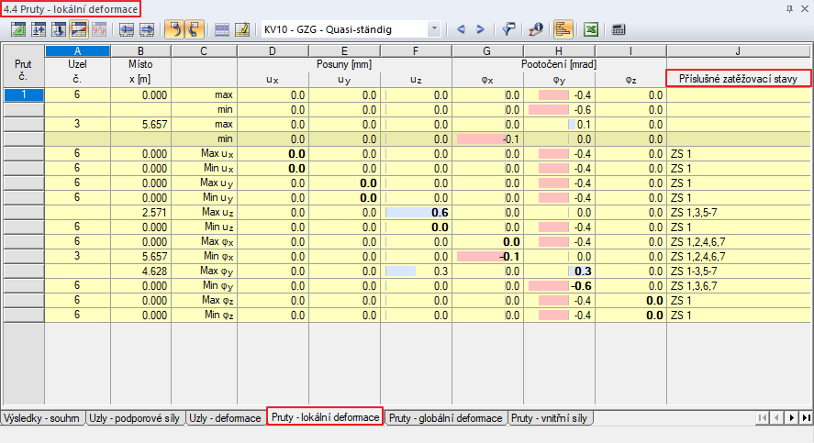This screenshot has width=814, height=443.
Task: Click the Příslušné zatěžovací stavy header
Action: click(x=738, y=79)
